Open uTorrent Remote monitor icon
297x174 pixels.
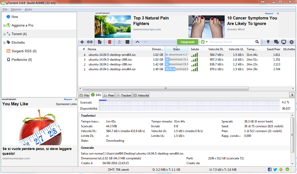pos(284,42)
